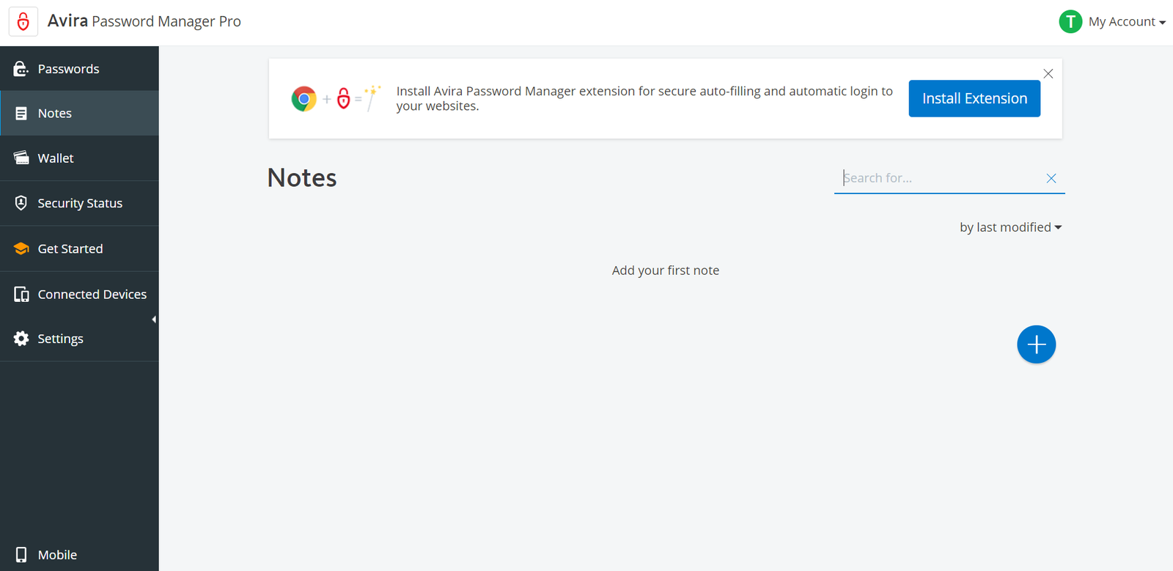View Connected Devices

(79, 294)
